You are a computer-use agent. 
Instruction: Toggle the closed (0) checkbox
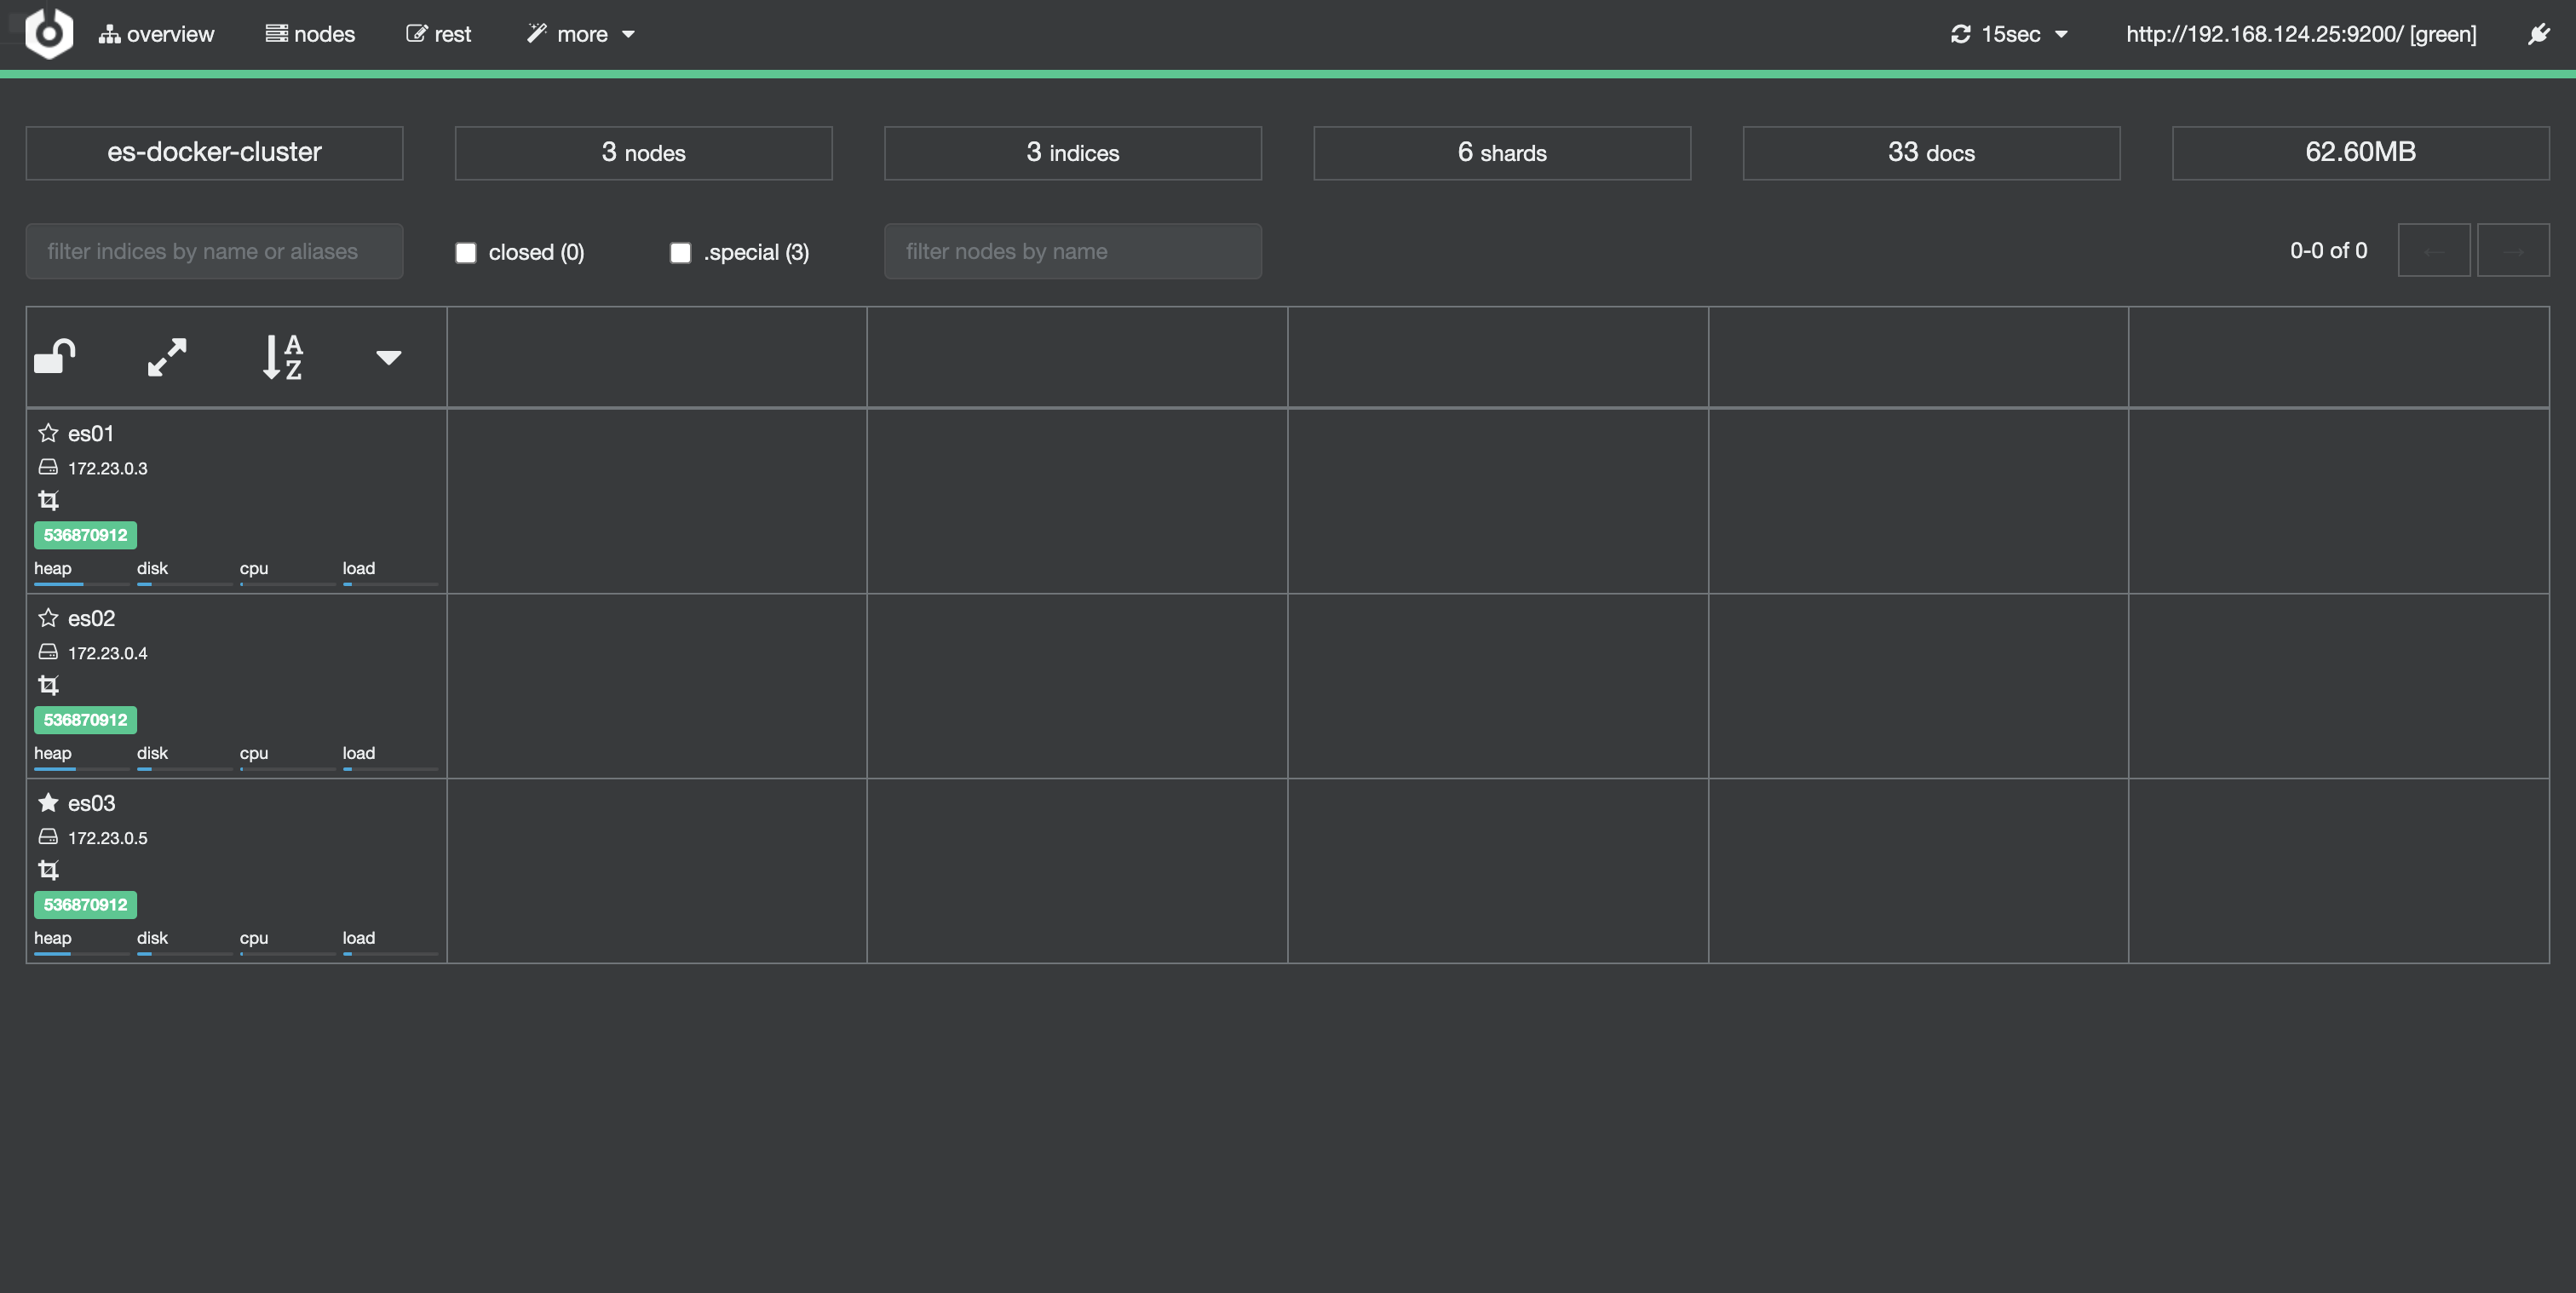click(x=466, y=252)
